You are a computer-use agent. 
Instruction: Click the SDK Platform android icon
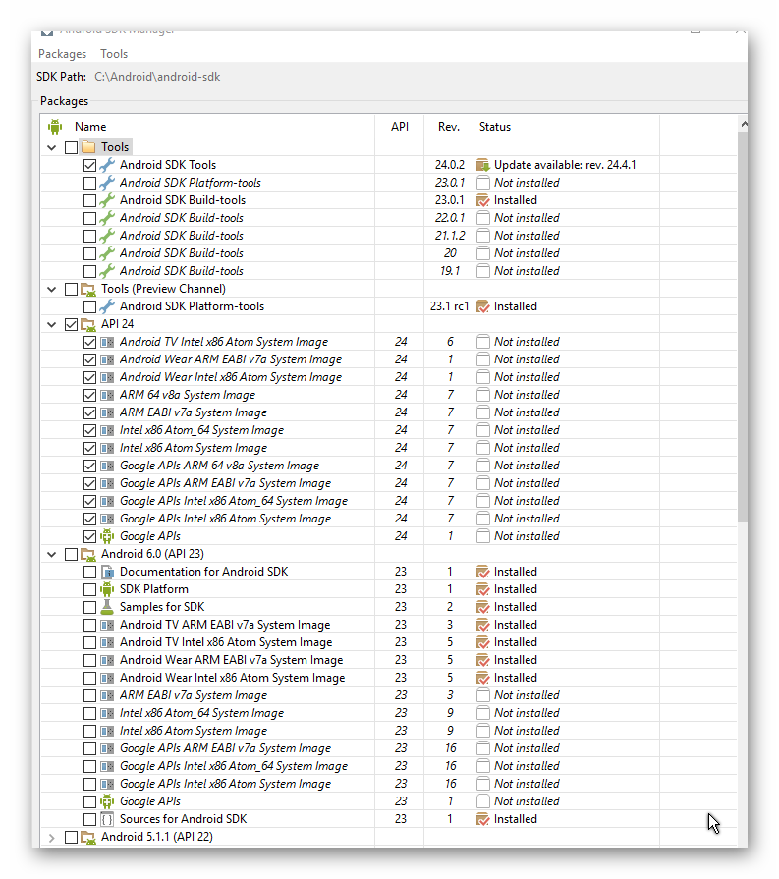click(x=107, y=589)
